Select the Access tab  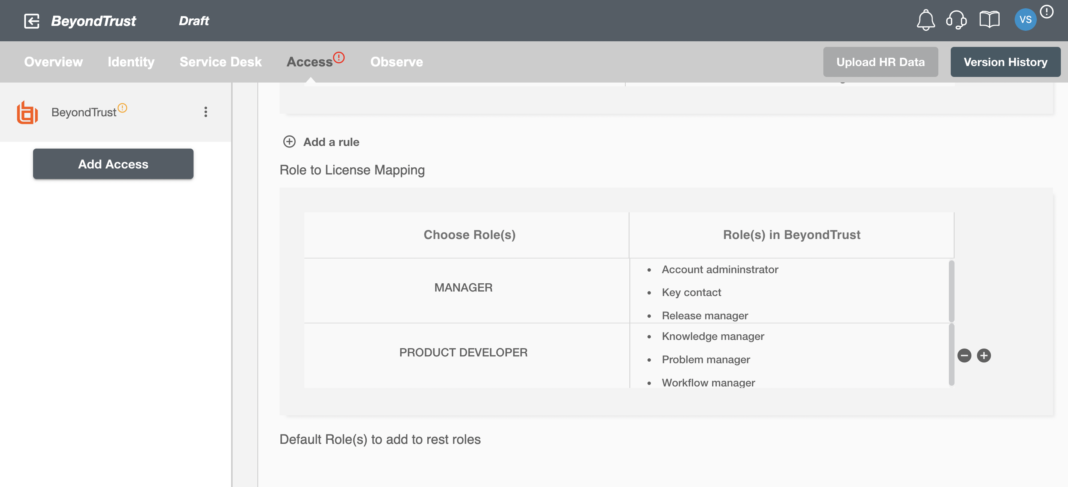pyautogui.click(x=310, y=62)
